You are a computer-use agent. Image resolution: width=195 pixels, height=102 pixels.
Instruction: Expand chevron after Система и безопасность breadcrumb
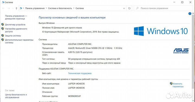(74, 8)
